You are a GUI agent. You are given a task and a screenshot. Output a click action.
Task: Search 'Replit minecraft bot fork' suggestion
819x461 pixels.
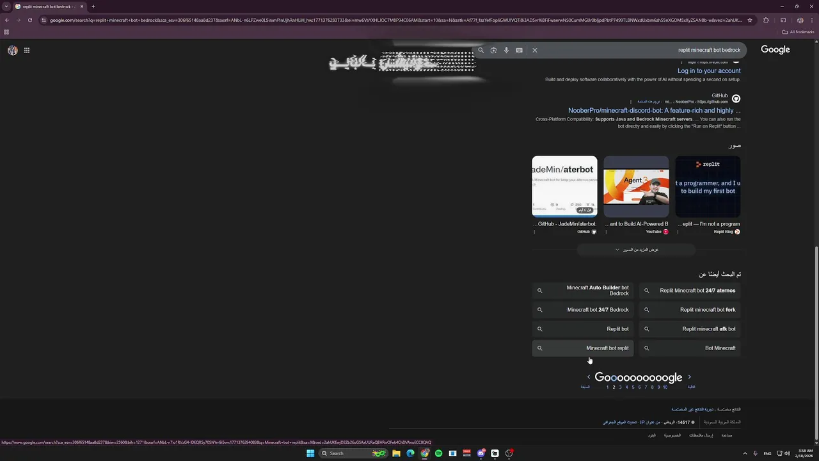click(x=690, y=310)
